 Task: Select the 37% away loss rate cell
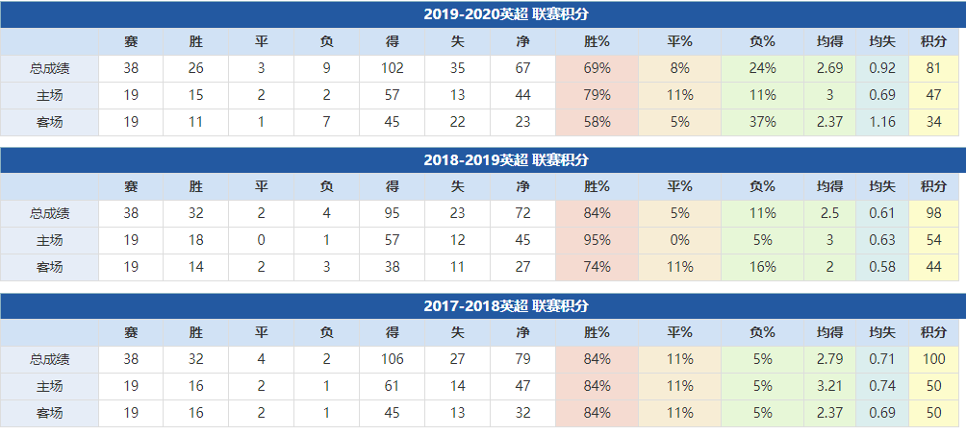[762, 122]
